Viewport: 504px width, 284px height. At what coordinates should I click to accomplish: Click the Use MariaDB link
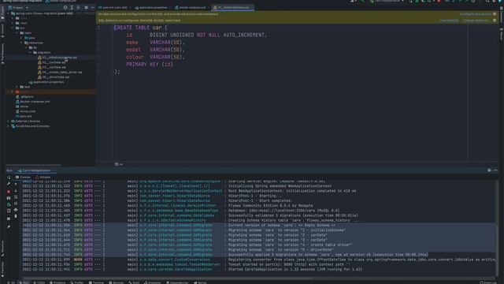click(x=450, y=21)
